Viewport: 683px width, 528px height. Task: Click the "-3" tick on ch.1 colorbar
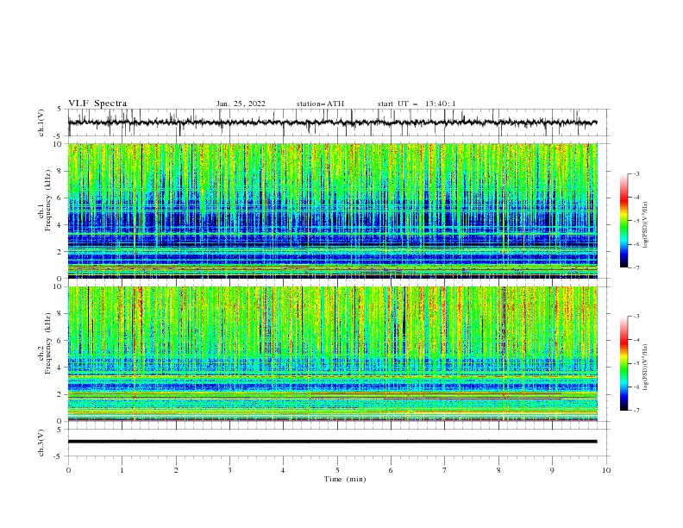point(636,173)
